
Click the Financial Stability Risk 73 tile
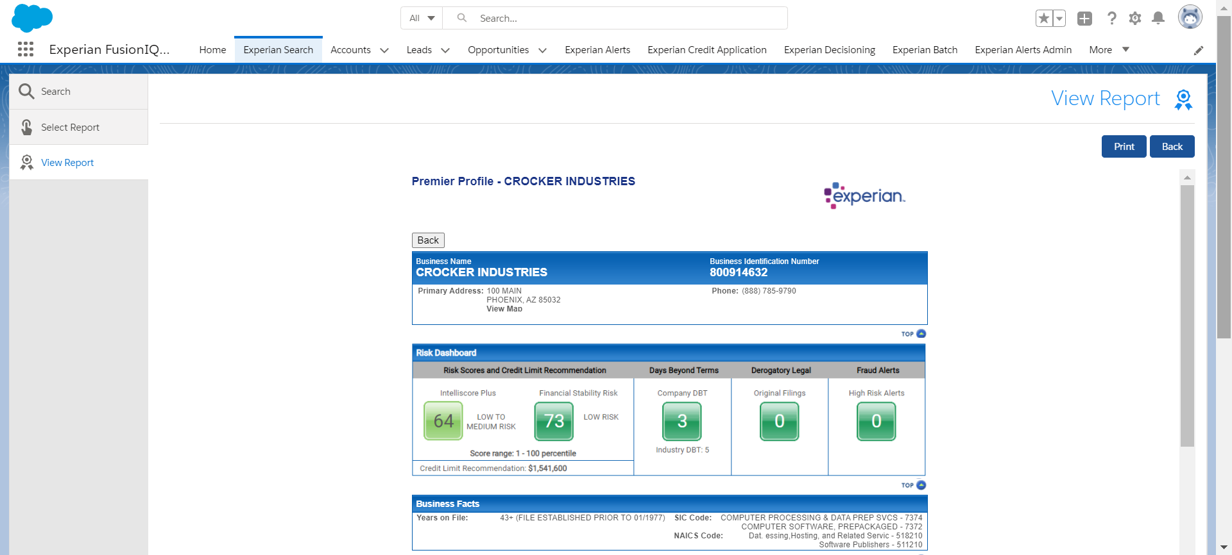554,421
